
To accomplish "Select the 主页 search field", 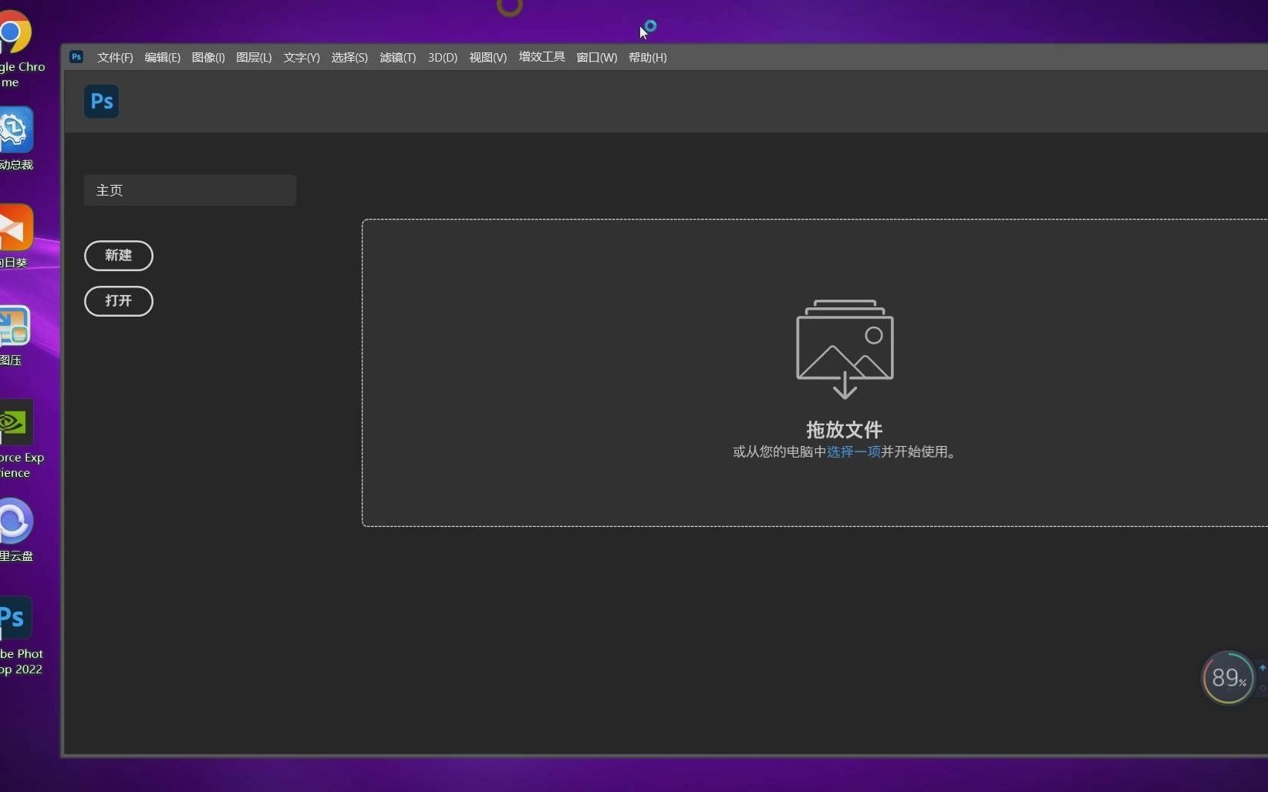I will pos(189,190).
